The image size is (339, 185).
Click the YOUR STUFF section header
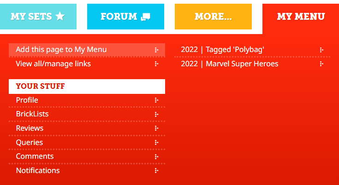click(40, 86)
